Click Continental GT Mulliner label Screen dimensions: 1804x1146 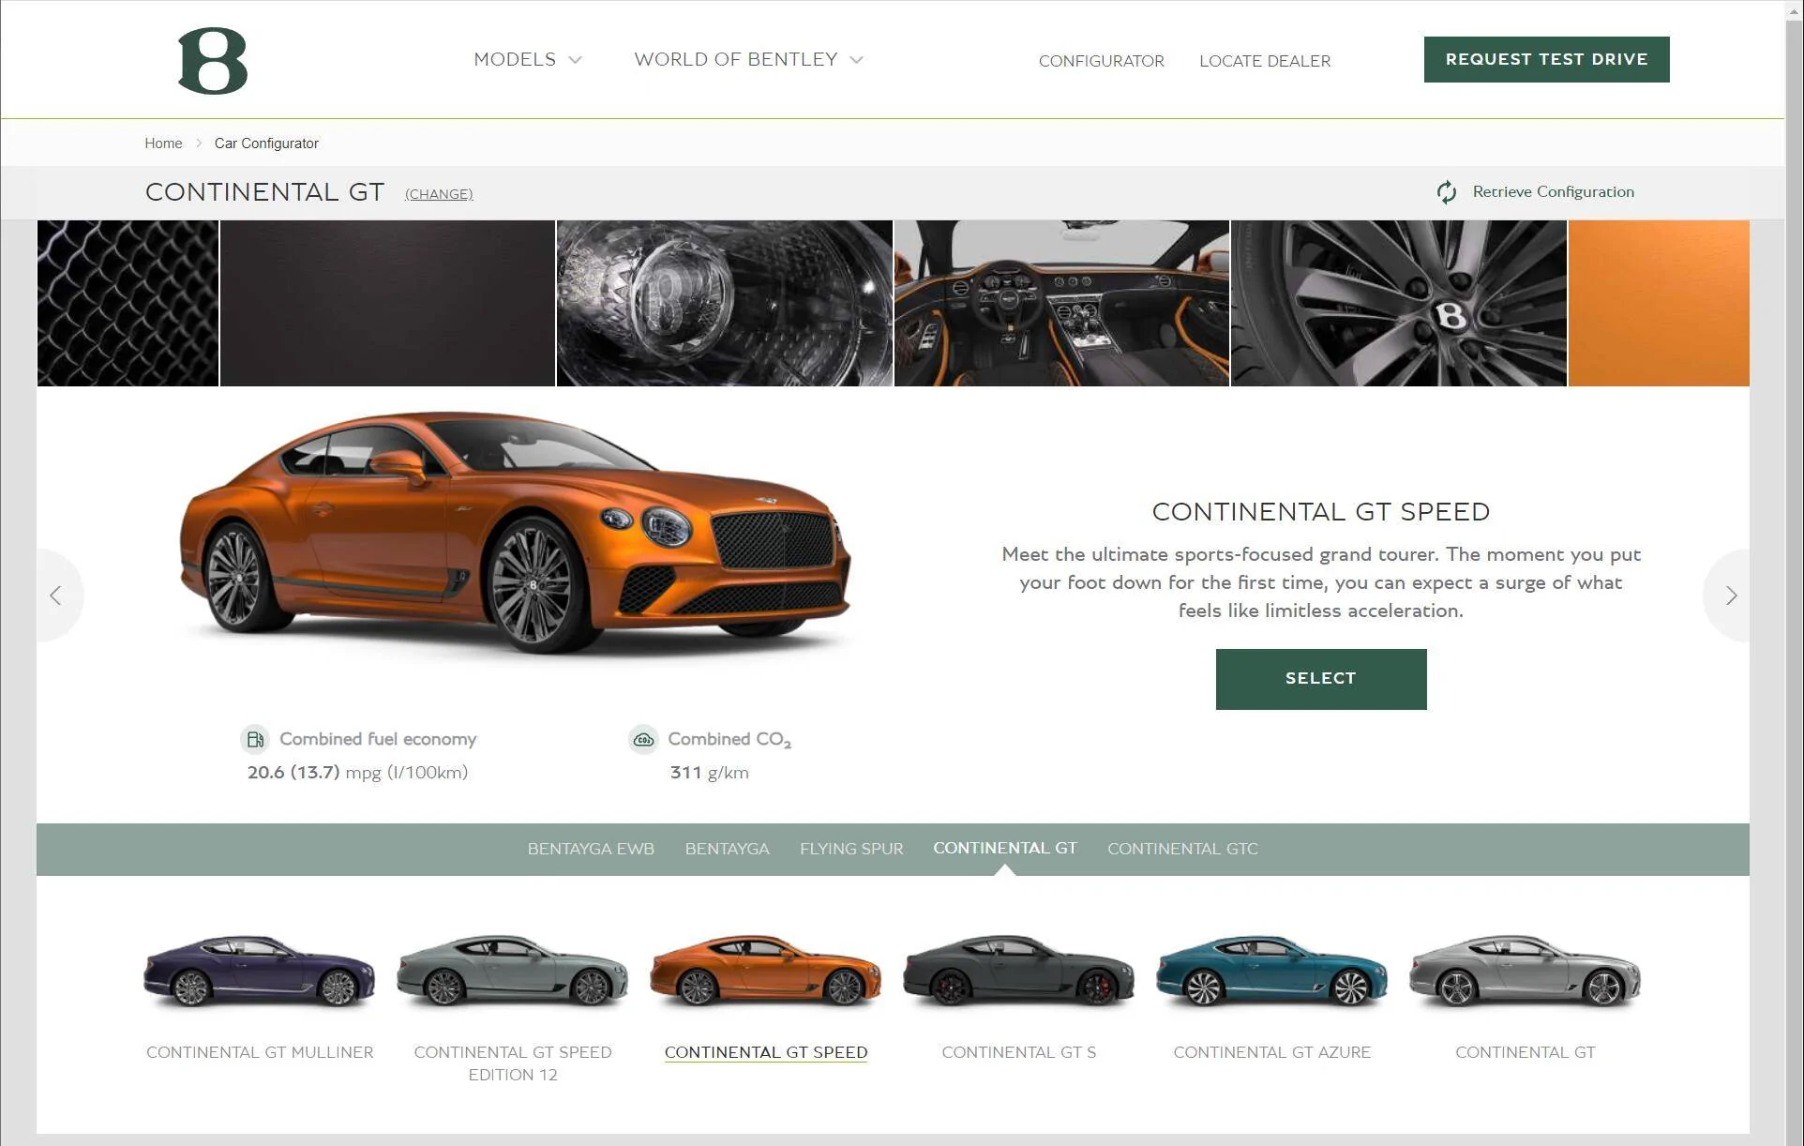[x=260, y=1052]
